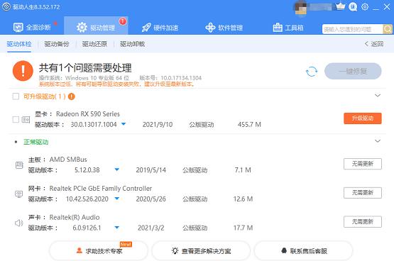The height and width of the screenshot is (261, 394).
Task: Click 升级驱动 button for Radeon card
Action: 363,118
